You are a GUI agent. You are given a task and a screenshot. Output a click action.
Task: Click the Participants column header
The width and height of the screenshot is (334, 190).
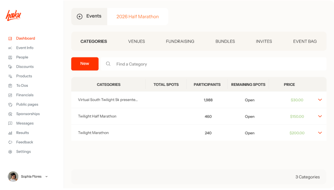click(207, 85)
